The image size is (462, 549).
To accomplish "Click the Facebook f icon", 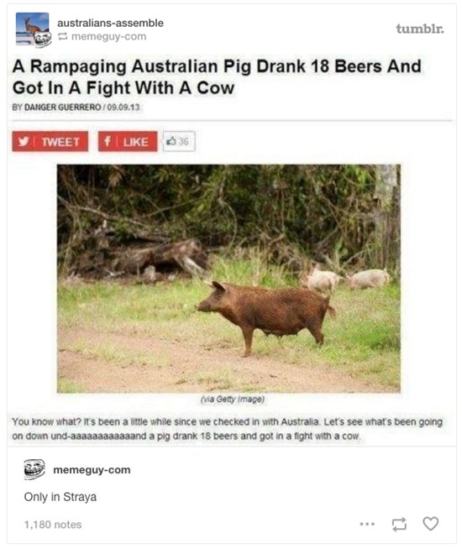I will coord(108,142).
